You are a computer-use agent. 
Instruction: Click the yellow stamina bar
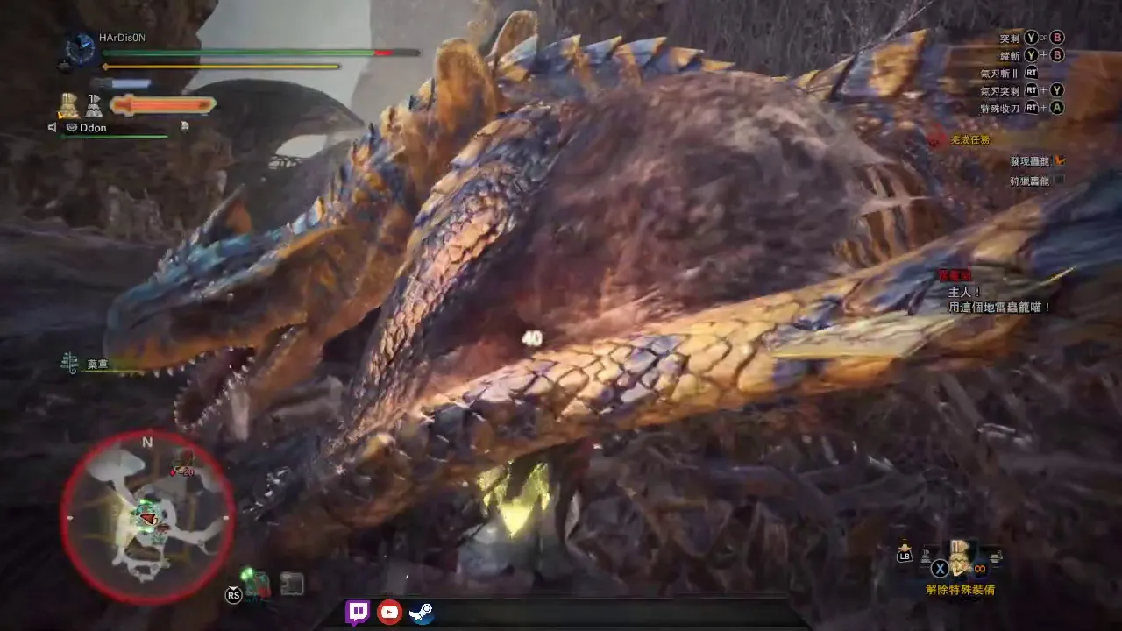(221, 67)
